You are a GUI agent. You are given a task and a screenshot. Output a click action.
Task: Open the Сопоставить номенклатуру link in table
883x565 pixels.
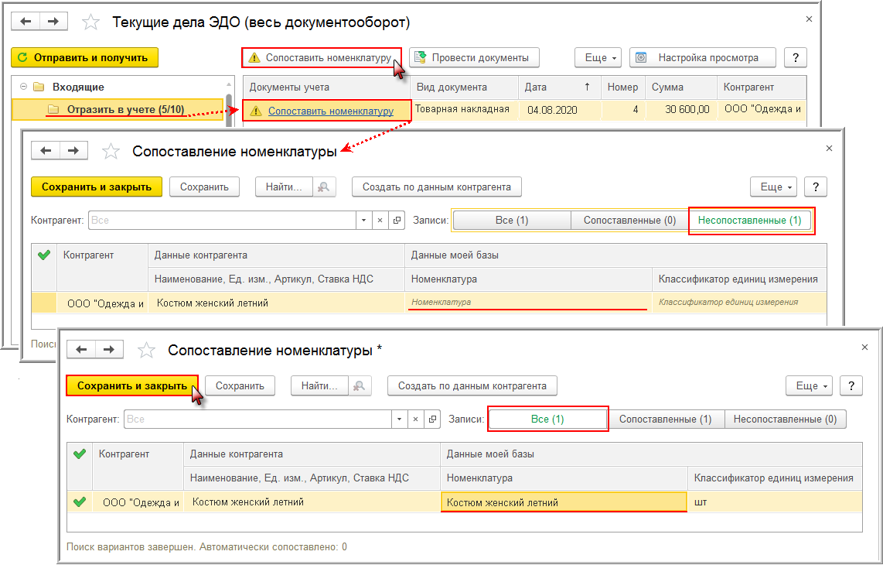coord(331,111)
